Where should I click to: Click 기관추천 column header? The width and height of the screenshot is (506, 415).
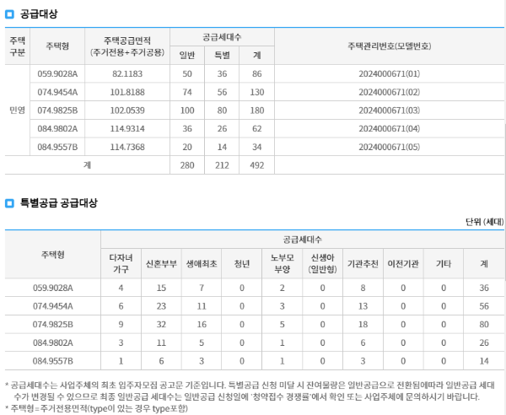[x=363, y=264]
